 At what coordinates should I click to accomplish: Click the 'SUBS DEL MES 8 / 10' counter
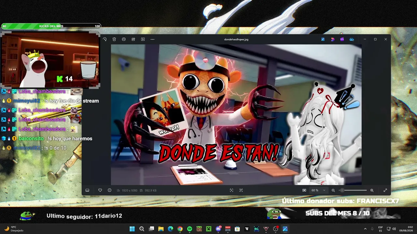coord(338,213)
